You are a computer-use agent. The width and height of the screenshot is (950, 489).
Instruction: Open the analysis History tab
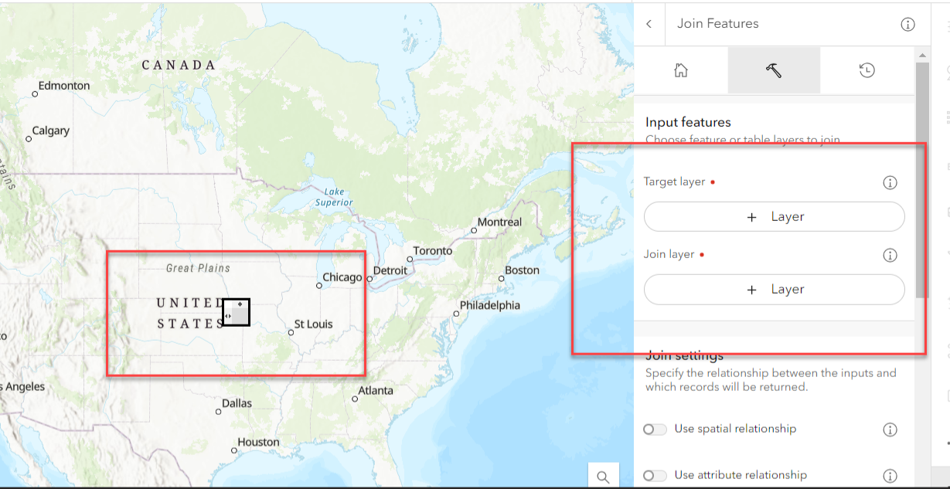click(867, 70)
